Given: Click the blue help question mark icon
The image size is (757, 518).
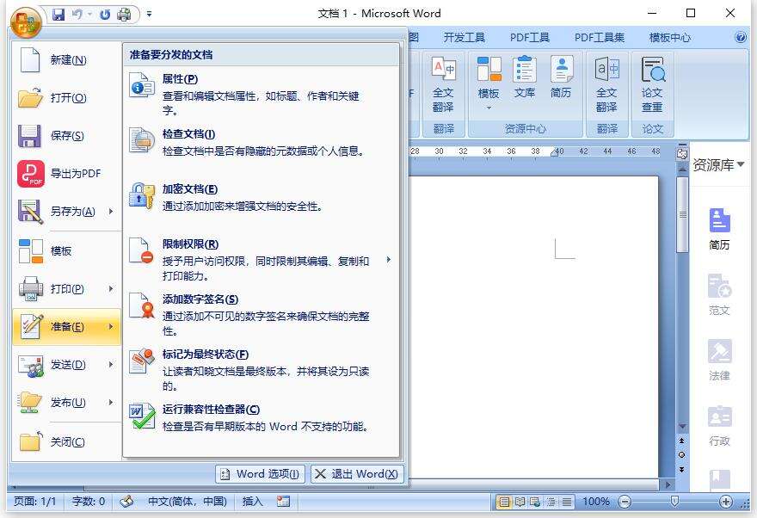Looking at the screenshot, I should (740, 37).
